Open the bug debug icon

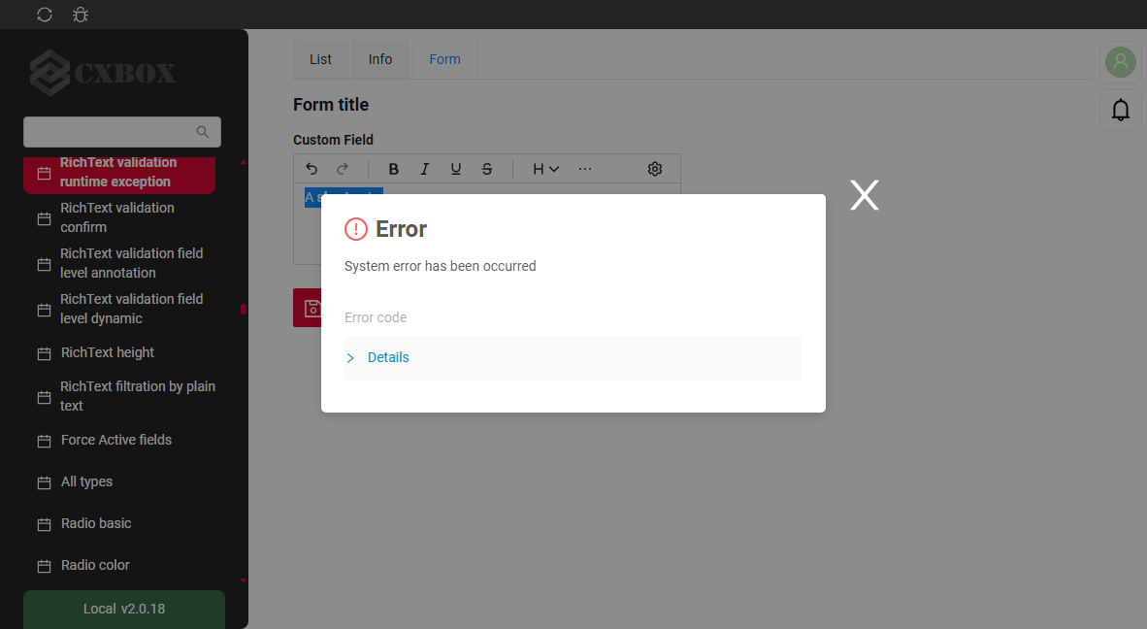pos(81,15)
